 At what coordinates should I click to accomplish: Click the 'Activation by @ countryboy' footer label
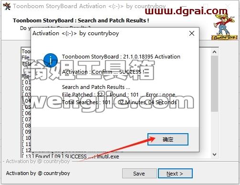38,173
